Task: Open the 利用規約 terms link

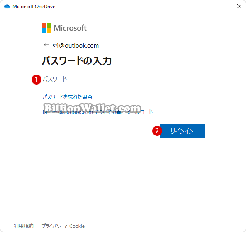Action: tap(24, 226)
